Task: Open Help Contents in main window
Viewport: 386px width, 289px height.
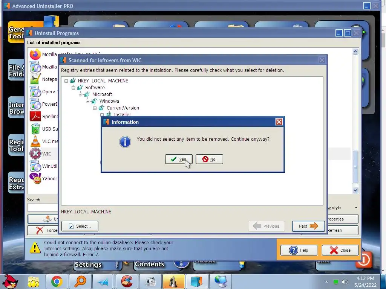Action: click(x=158, y=265)
